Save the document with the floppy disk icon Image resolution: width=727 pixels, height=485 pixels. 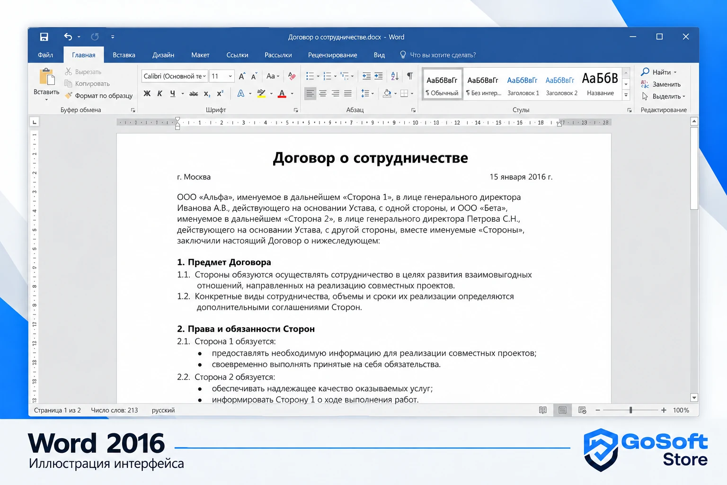click(x=44, y=37)
